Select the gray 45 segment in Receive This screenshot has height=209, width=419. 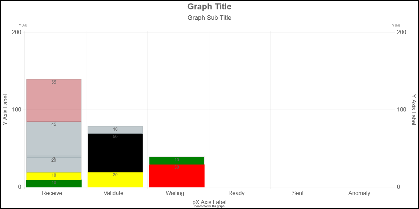pos(54,139)
